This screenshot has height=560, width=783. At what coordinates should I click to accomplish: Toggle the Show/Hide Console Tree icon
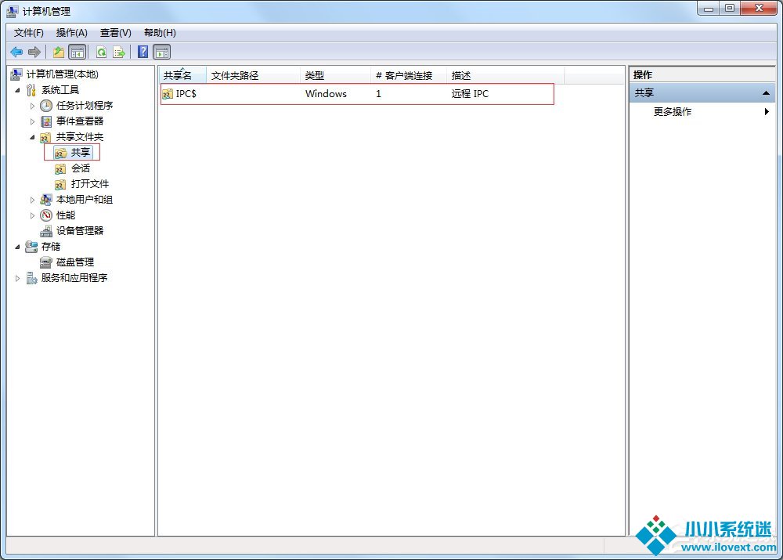point(77,52)
